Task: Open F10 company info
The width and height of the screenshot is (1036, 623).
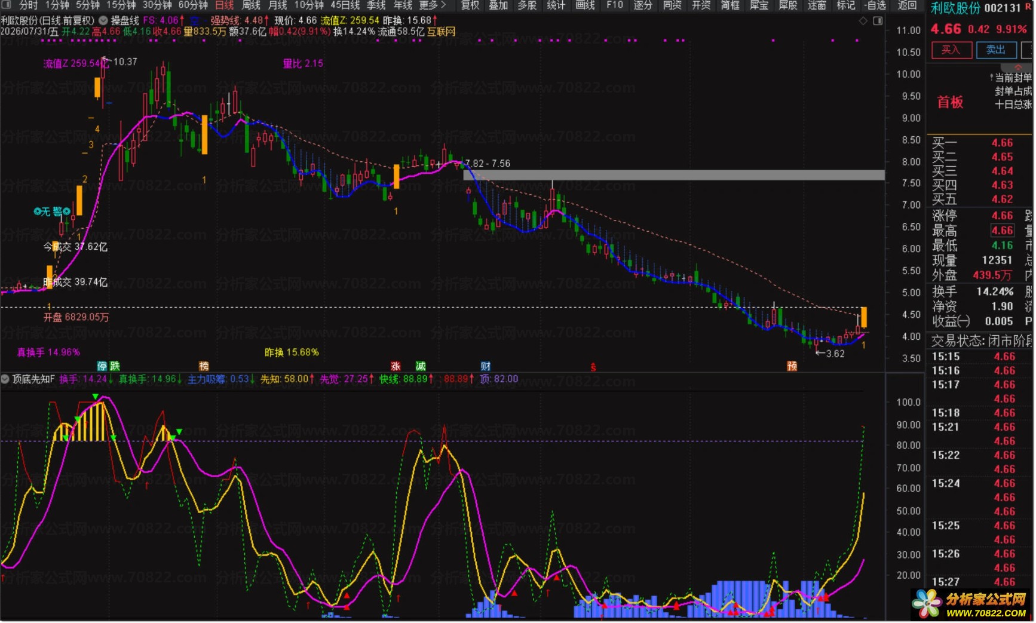Action: point(614,5)
